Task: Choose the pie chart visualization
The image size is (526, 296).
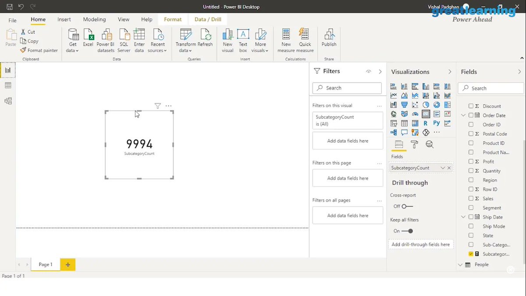Action: [x=426, y=105]
